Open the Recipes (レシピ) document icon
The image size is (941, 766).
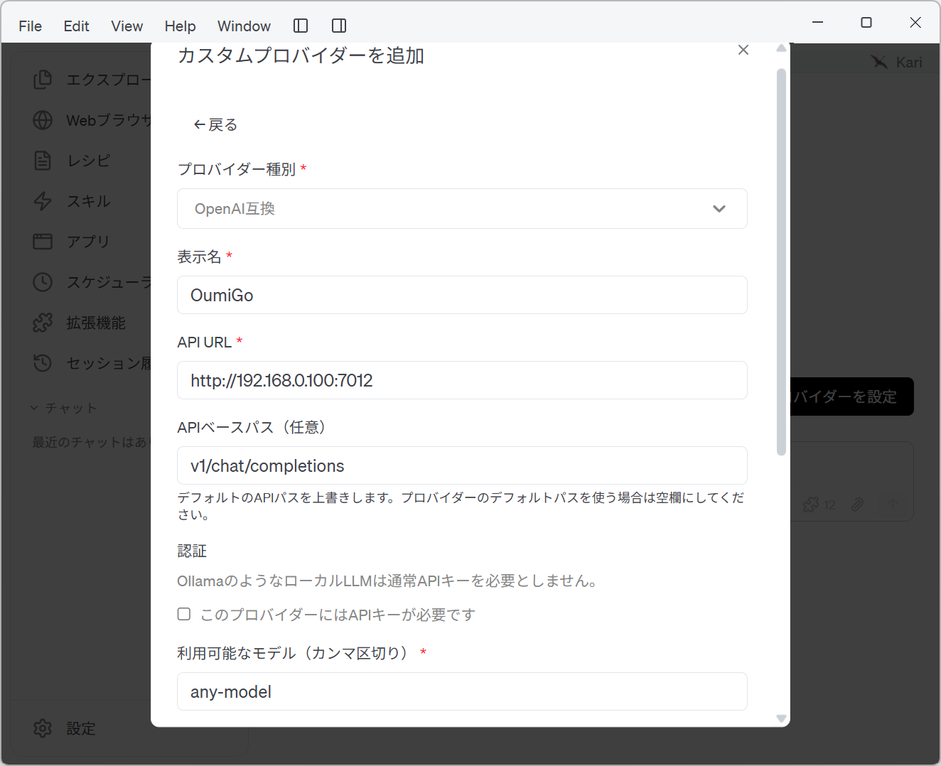[x=43, y=161]
